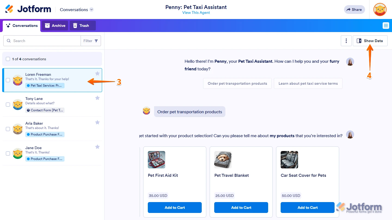Click Add to Cart for Pet Travel Blanket

[x=241, y=207]
